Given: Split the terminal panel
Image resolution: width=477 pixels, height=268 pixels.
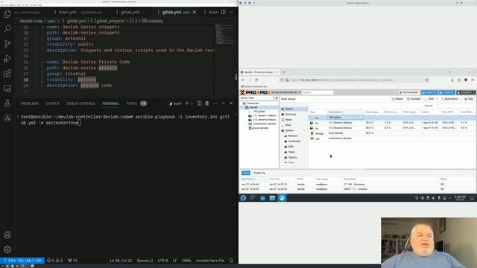Looking at the screenshot, I should (199, 103).
